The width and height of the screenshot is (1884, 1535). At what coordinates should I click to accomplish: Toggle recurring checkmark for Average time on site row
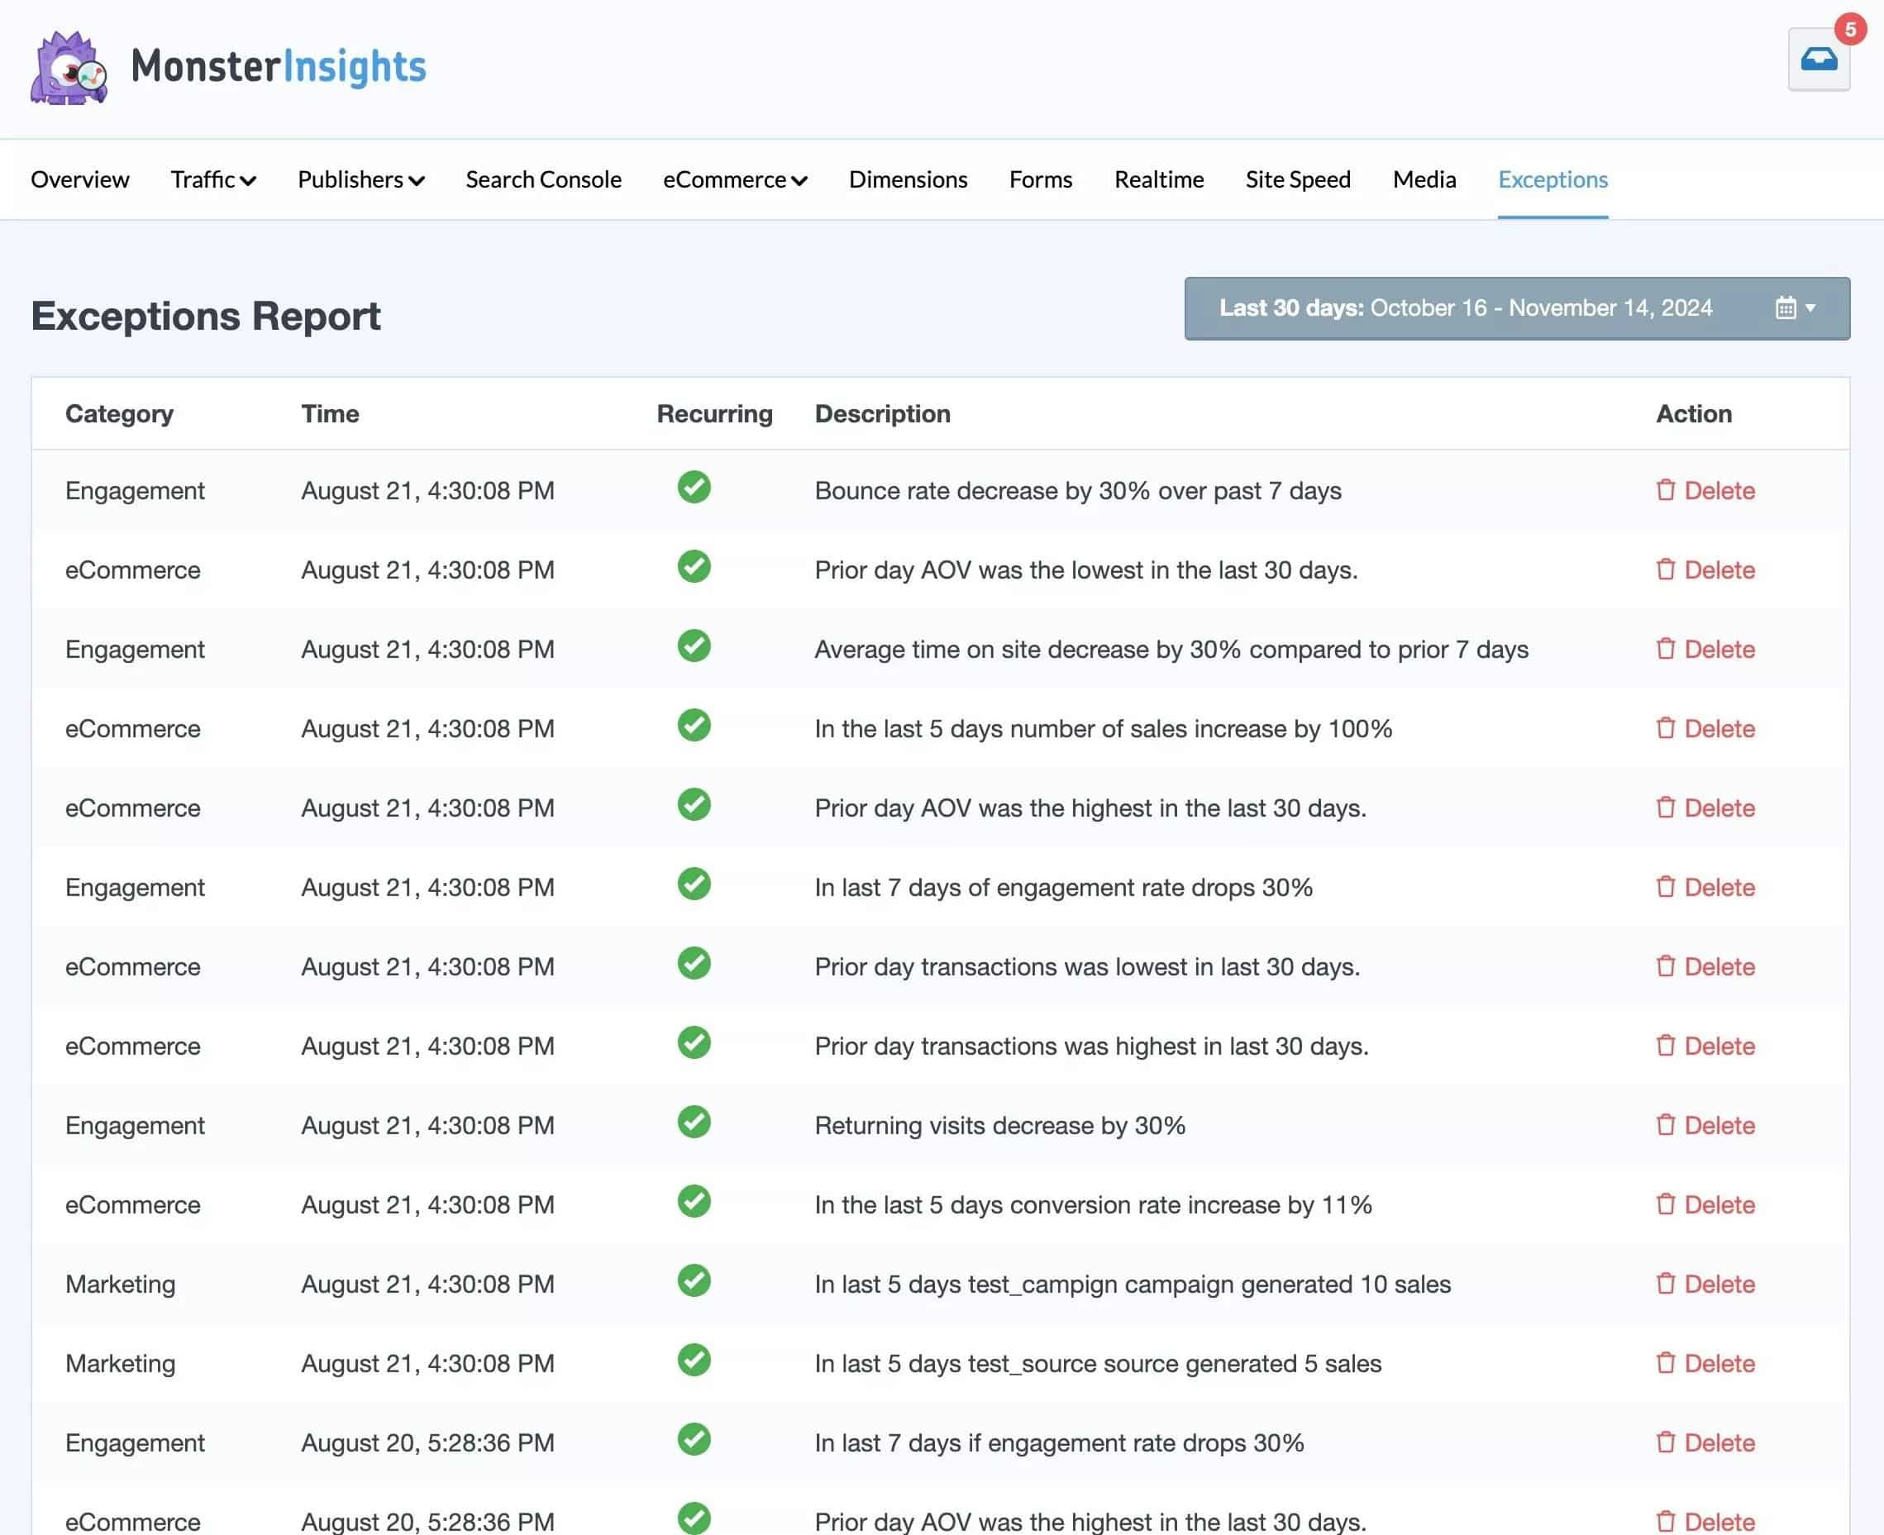[x=694, y=646]
